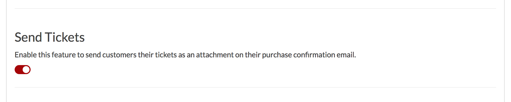Click the divider line below the toggle
This screenshot has height=102, width=511.
pyautogui.click(x=255, y=87)
